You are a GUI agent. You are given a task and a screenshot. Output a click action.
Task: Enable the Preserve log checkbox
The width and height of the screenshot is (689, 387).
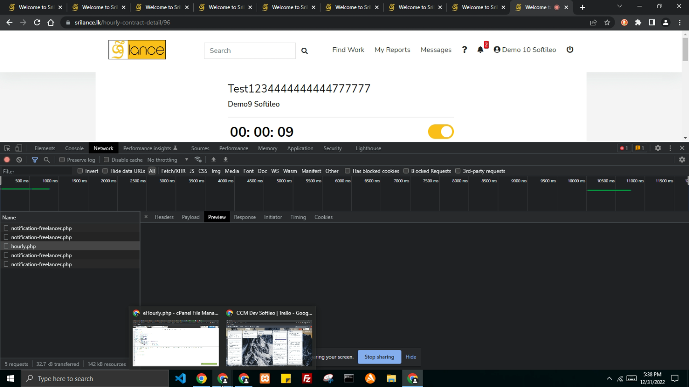62,160
